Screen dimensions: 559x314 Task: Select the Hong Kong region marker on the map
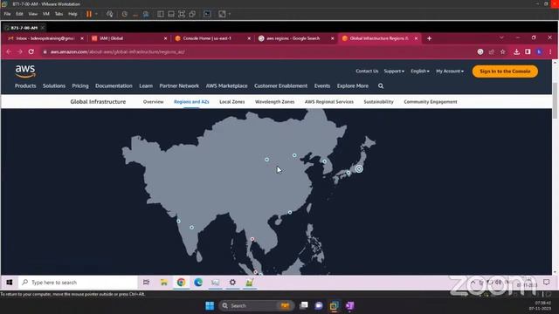pos(290,212)
